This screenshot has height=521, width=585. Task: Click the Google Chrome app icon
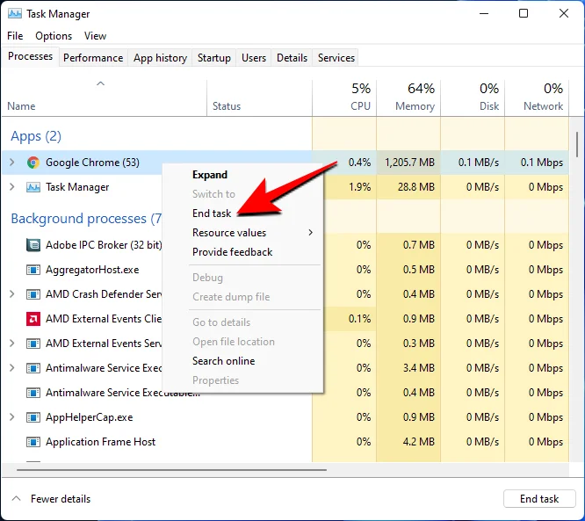[33, 163]
